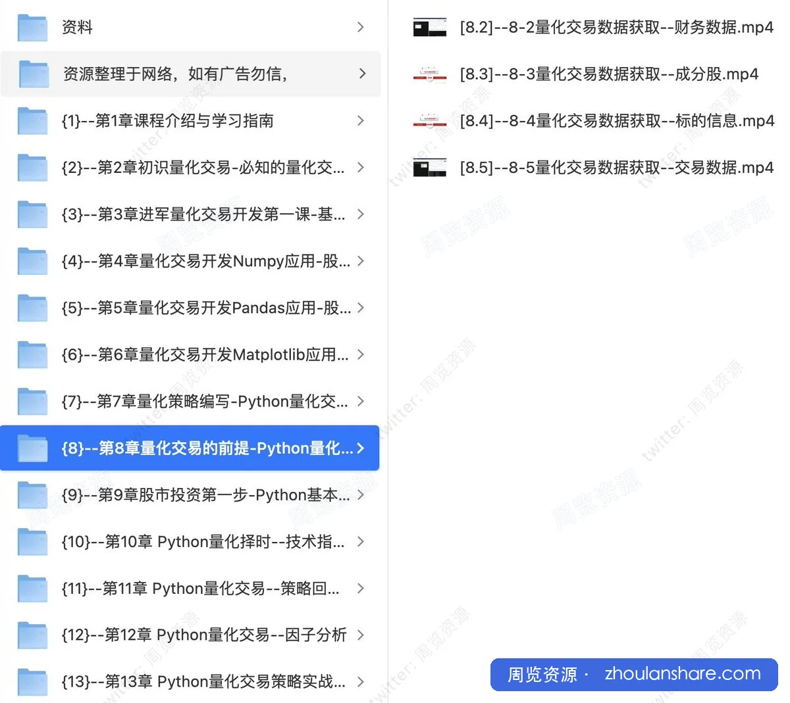Image resolution: width=790 pixels, height=703 pixels.
Task: Click folder icon for {11}--第11章策略回测
Action: (x=32, y=589)
